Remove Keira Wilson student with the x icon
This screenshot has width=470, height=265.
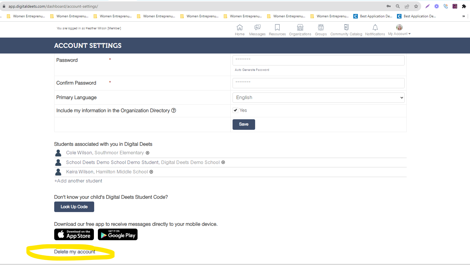point(151,172)
